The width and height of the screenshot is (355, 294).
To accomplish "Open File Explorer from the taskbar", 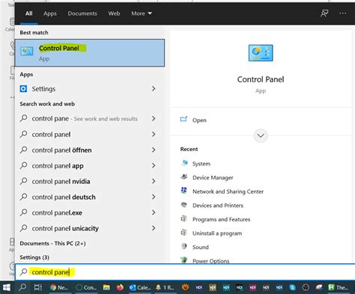I will 106,287.
